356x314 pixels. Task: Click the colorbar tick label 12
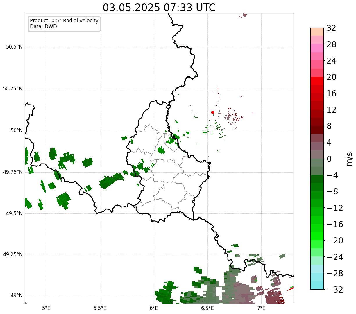point(331,110)
